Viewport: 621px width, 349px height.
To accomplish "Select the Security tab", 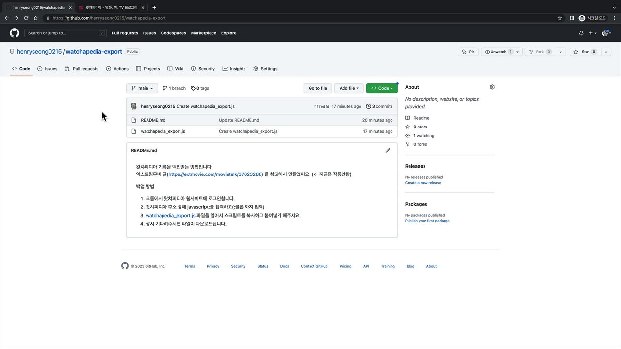I will pos(203,69).
